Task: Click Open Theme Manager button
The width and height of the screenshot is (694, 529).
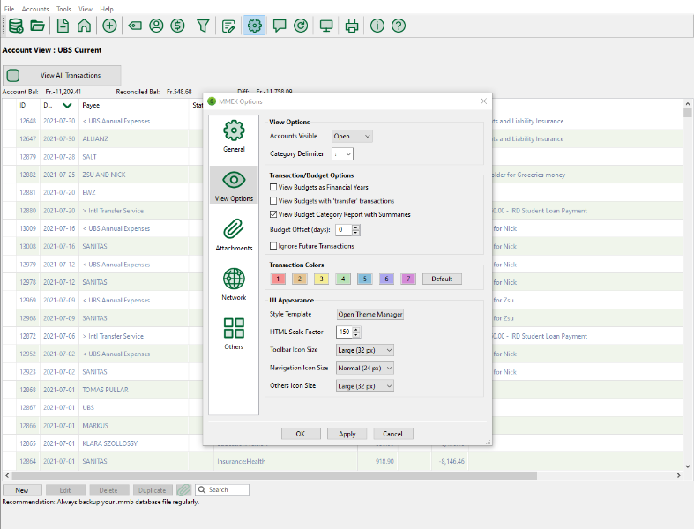Action: [370, 314]
